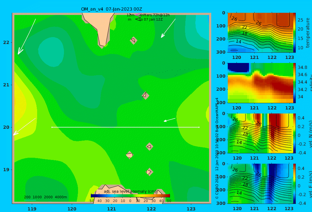This screenshot has width=312, height=212.
Task: Click the southern tip of Taiwan landmass
Action: 102,45
